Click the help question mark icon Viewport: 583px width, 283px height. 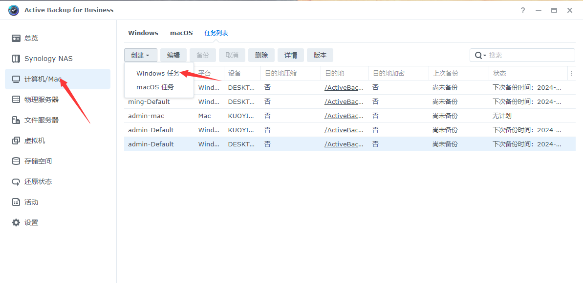(x=522, y=10)
